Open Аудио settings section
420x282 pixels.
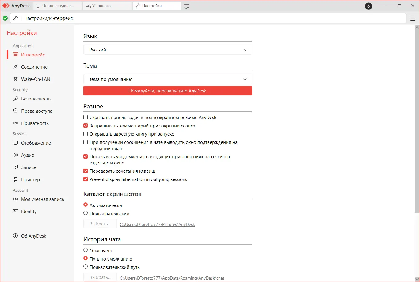tap(28, 155)
